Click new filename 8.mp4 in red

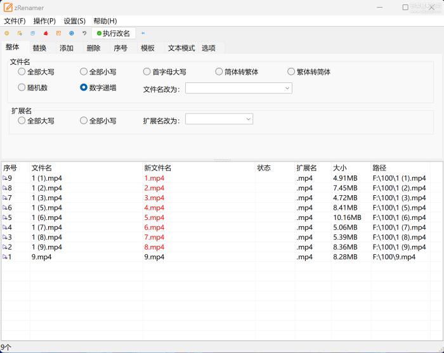coord(154,247)
